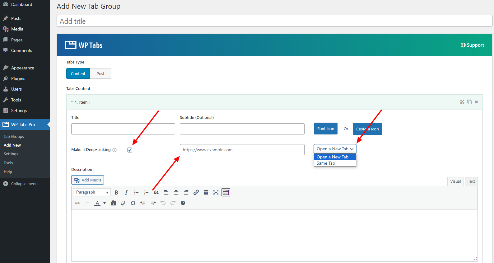Viewport: 494px width, 263px height.
Task: Click the duplicate item icon
Action: pyautogui.click(x=469, y=102)
